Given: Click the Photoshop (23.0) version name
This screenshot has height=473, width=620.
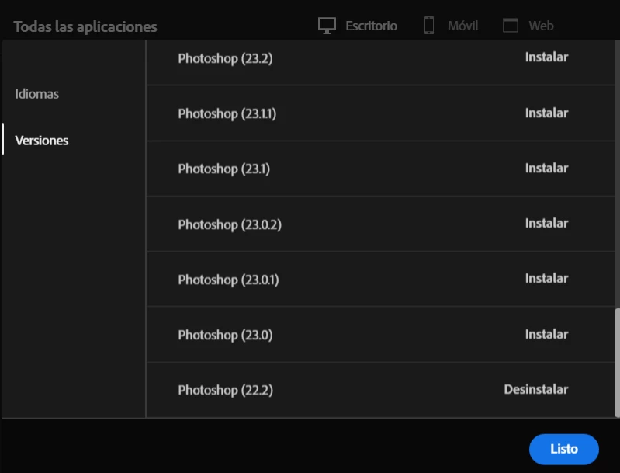Looking at the screenshot, I should click(225, 335).
